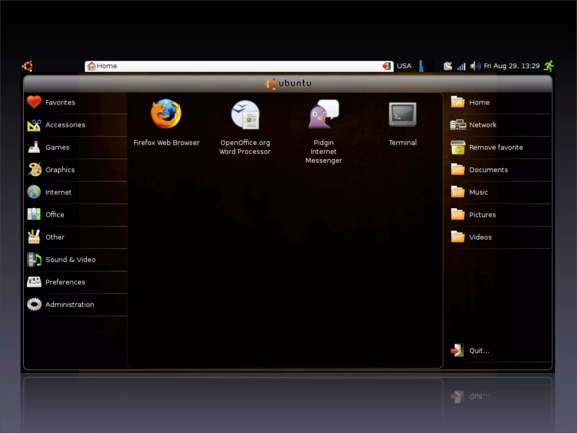Launch Firefox Web Browser icon
The height and width of the screenshot is (433, 577).
166,114
